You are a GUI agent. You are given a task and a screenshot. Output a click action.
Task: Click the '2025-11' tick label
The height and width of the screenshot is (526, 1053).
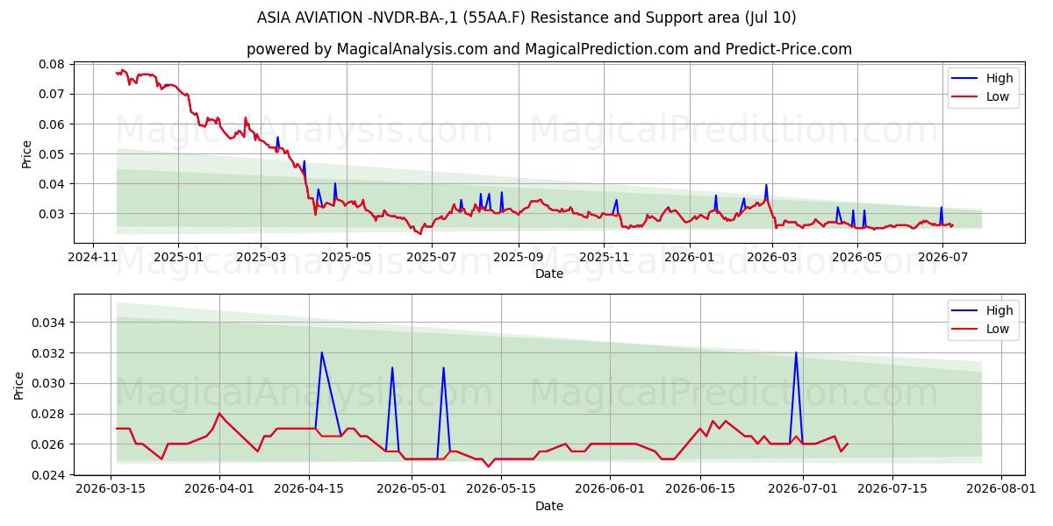point(602,257)
